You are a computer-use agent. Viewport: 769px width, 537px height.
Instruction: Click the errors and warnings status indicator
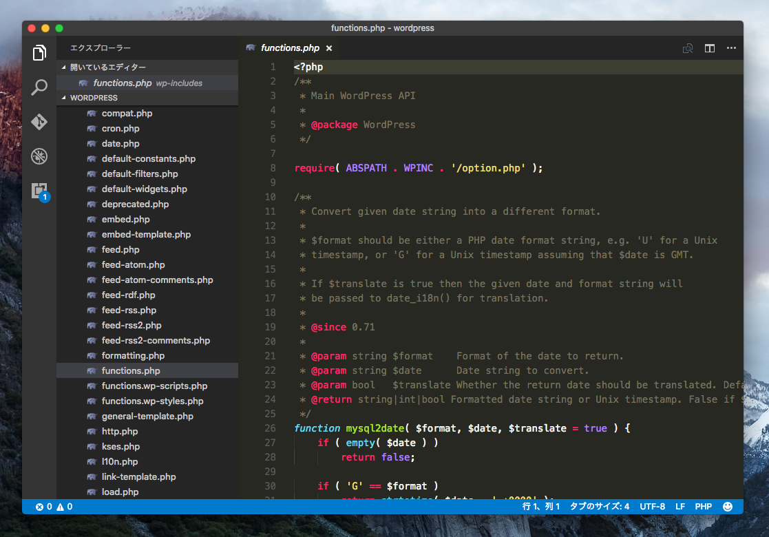point(54,507)
